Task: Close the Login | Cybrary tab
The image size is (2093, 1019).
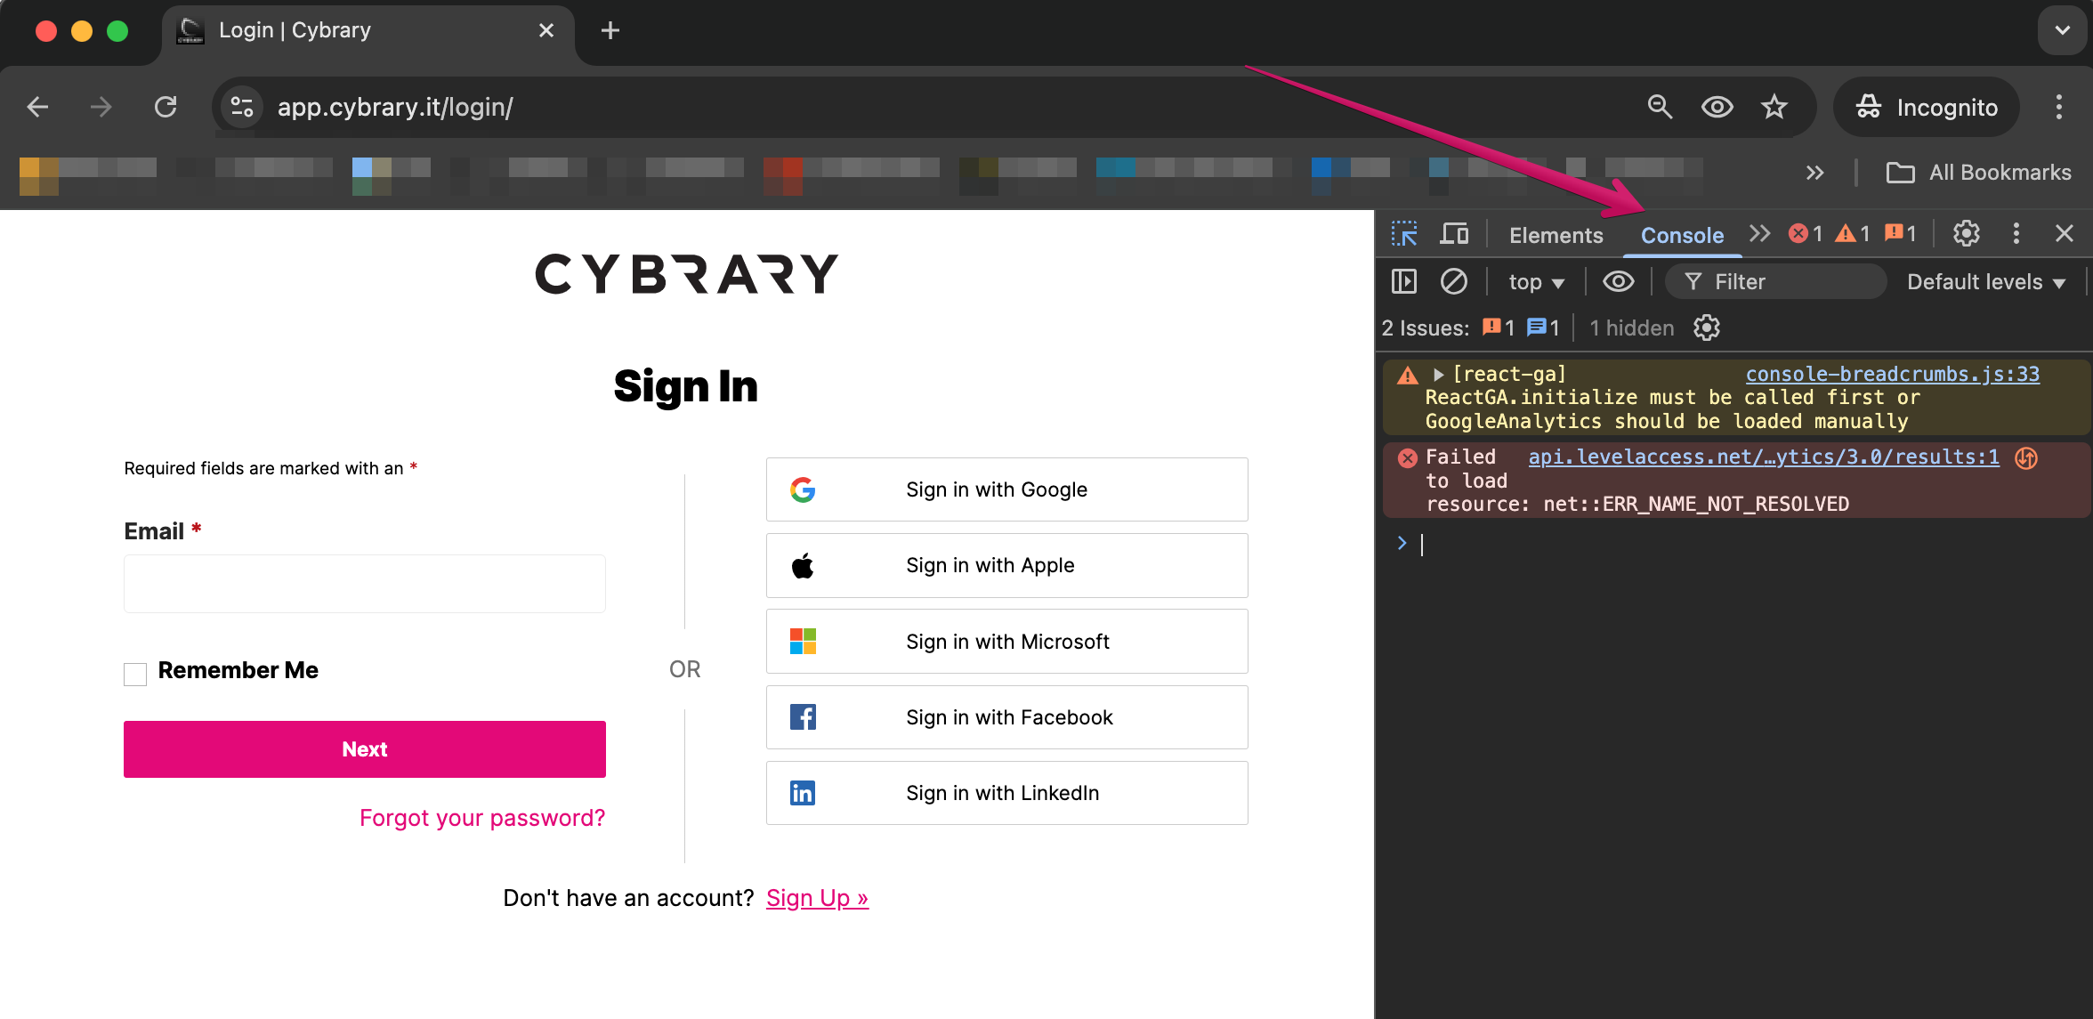Action: tap(546, 30)
